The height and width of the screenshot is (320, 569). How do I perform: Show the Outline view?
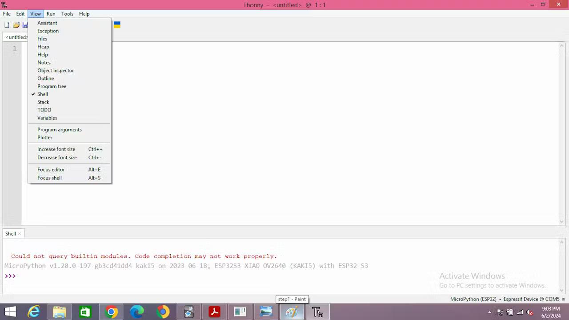70,78
